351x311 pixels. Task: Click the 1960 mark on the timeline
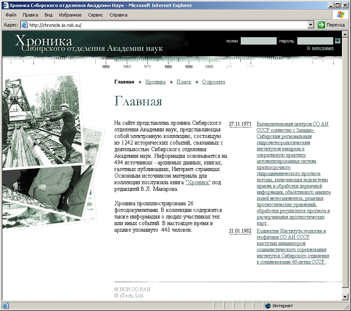[x=127, y=66]
